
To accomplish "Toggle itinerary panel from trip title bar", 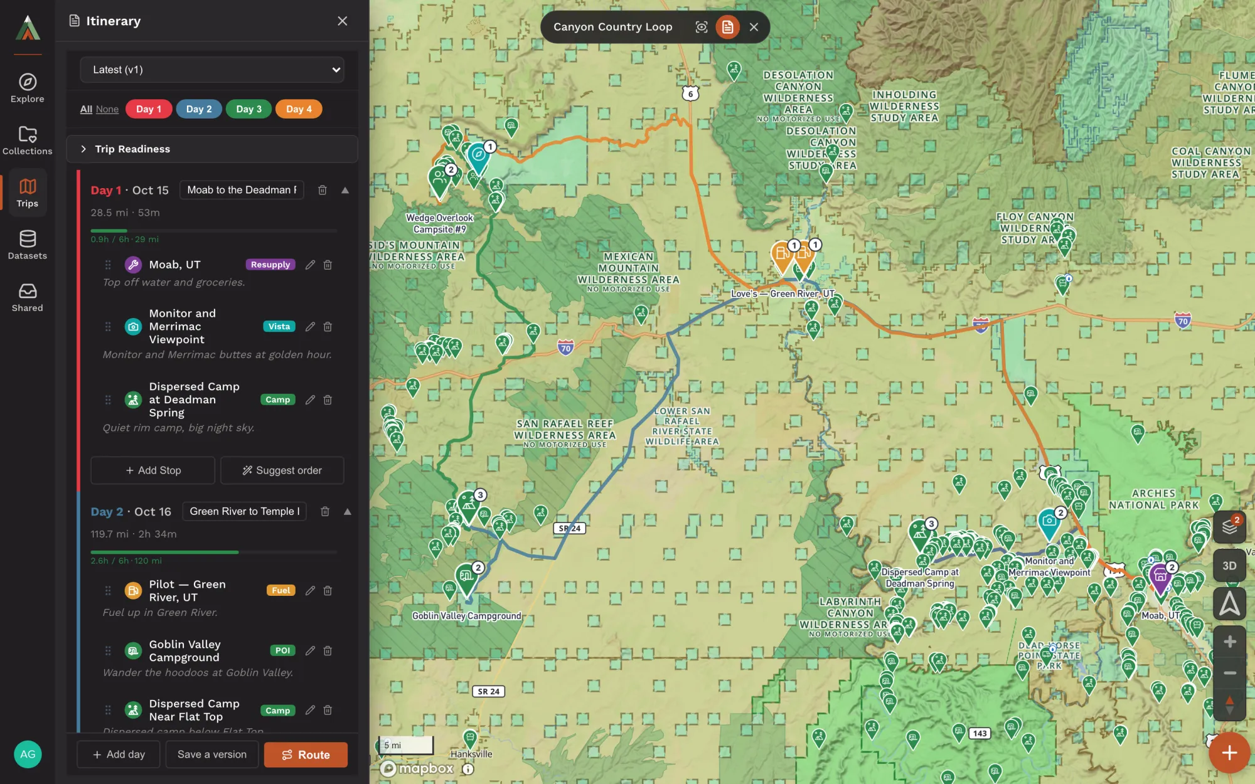I will tap(727, 27).
